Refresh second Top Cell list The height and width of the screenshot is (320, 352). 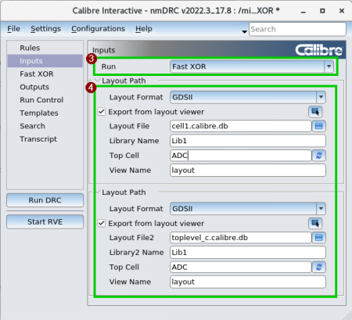pos(318,267)
